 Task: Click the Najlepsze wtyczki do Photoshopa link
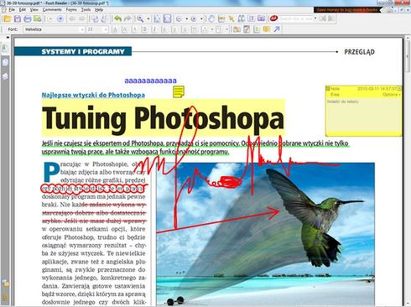pos(93,95)
